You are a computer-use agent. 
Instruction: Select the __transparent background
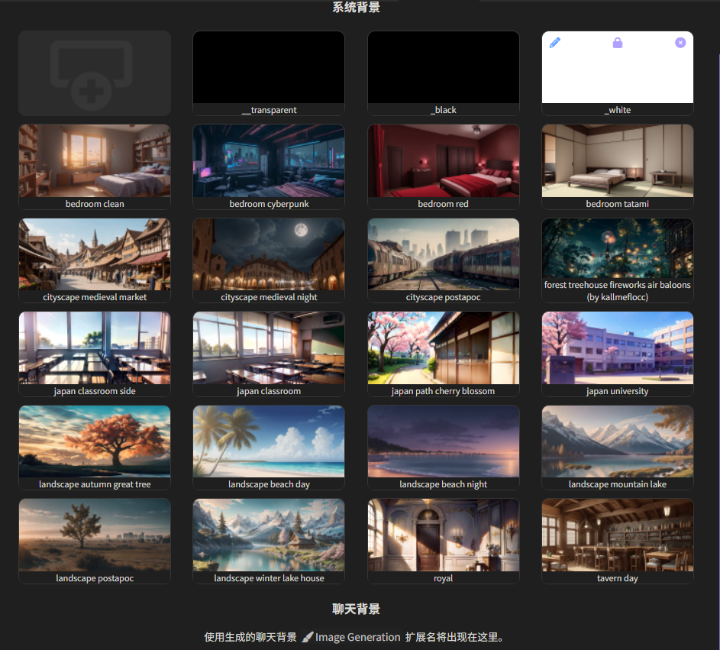(x=269, y=69)
